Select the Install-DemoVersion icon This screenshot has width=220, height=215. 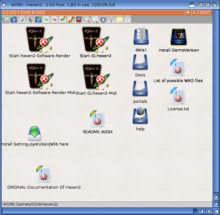(179, 37)
